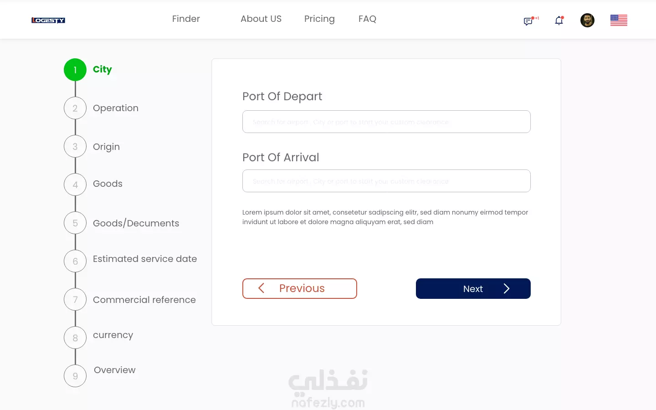Focus the Port Of Depart search field
Screen dimensions: 656x410
[x=386, y=122]
